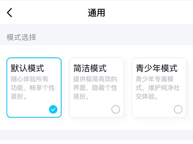Select the empty radio circle on 简洁模式
This screenshot has width=193, height=144.
pyautogui.click(x=115, y=109)
